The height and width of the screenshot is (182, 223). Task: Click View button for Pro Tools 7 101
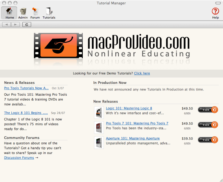(208, 125)
